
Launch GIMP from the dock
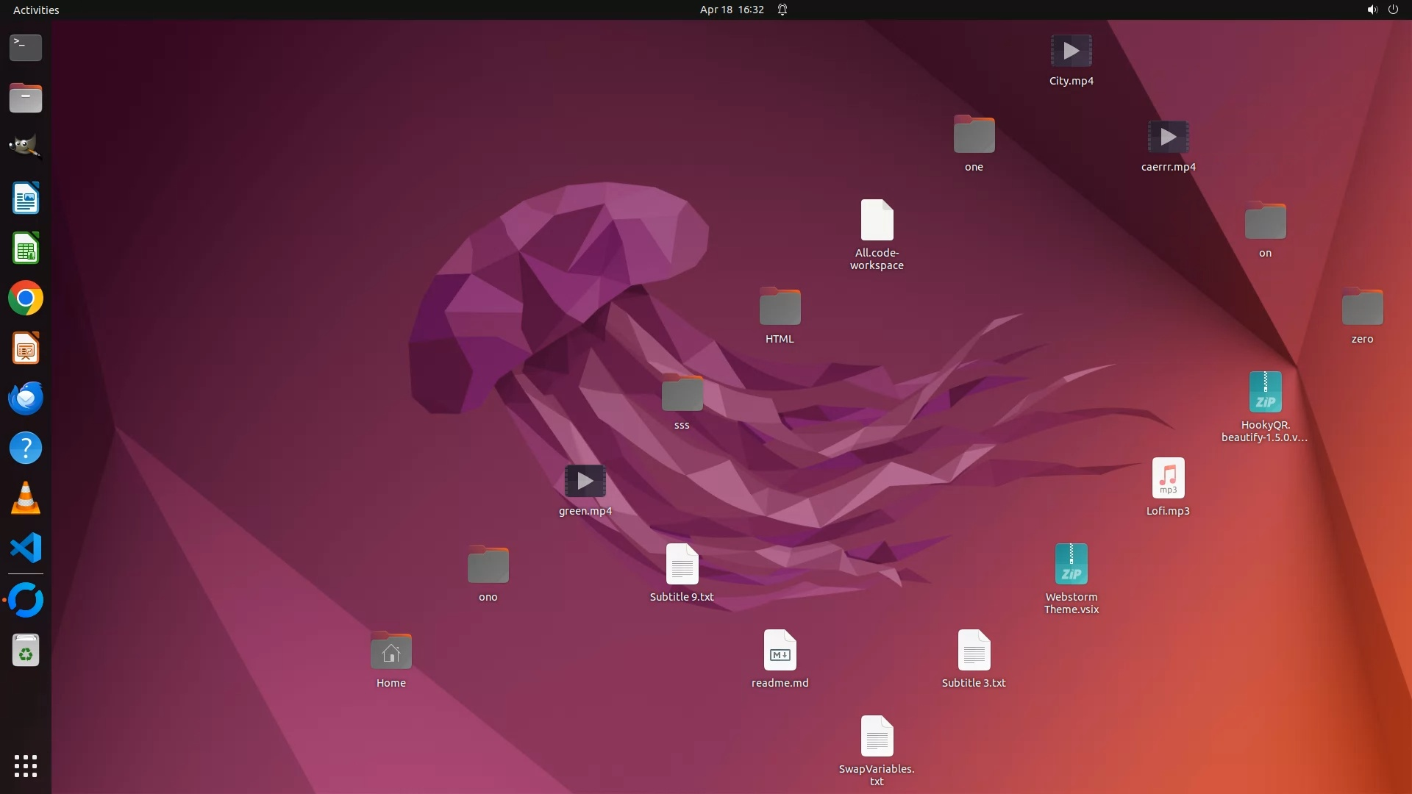click(26, 146)
